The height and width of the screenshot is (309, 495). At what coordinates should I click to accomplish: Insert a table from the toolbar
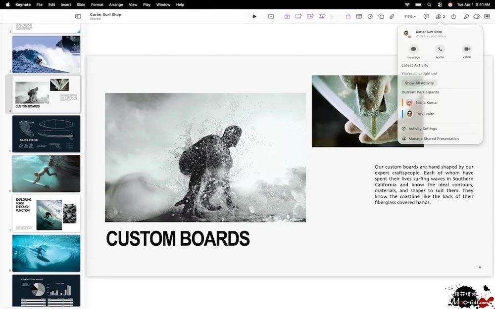pos(359,16)
